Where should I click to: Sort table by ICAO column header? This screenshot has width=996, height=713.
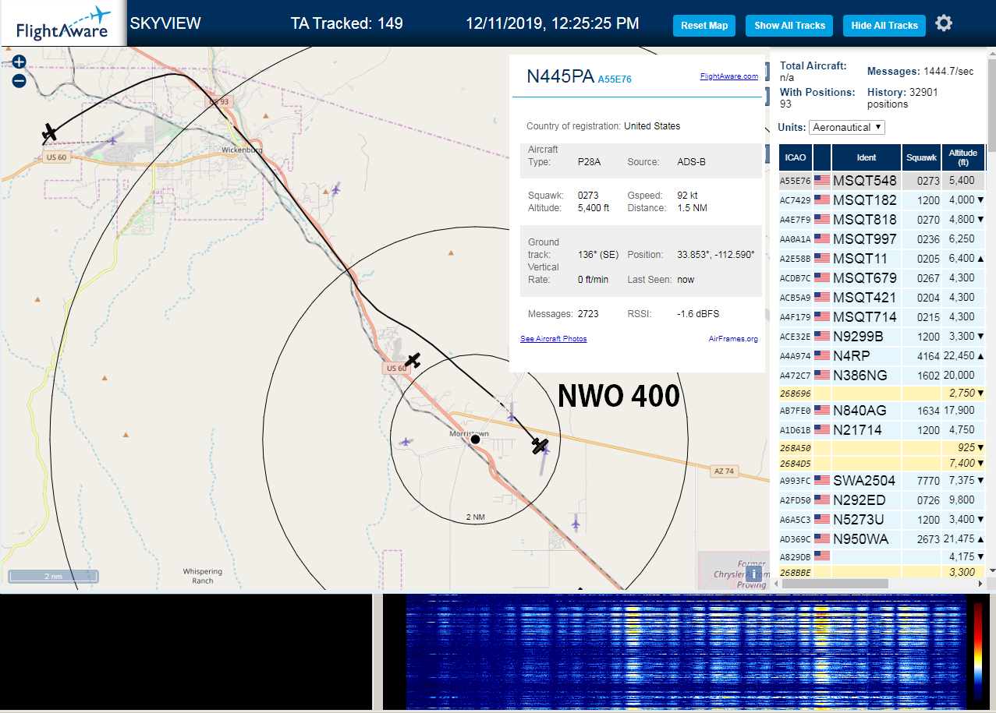point(796,157)
